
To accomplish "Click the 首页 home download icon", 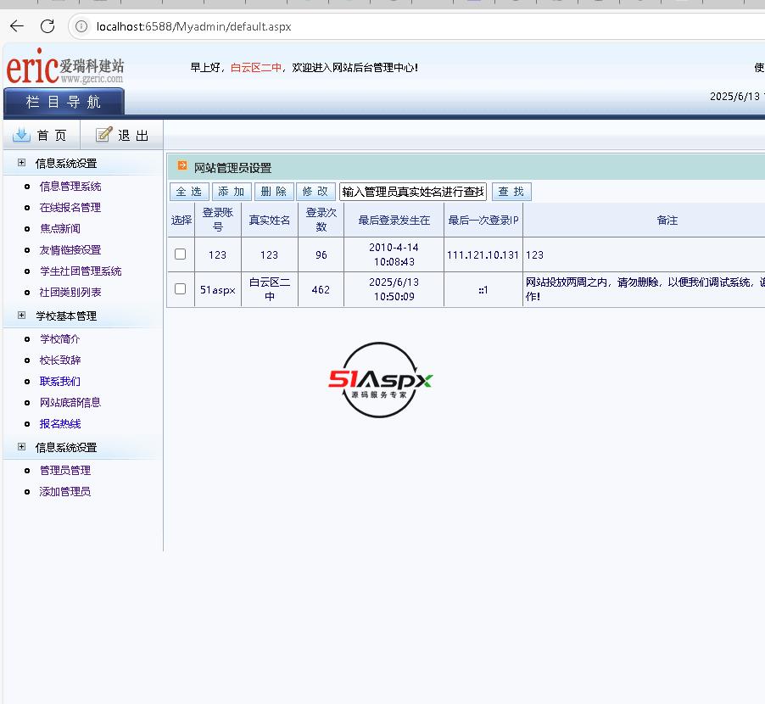I will tap(21, 135).
